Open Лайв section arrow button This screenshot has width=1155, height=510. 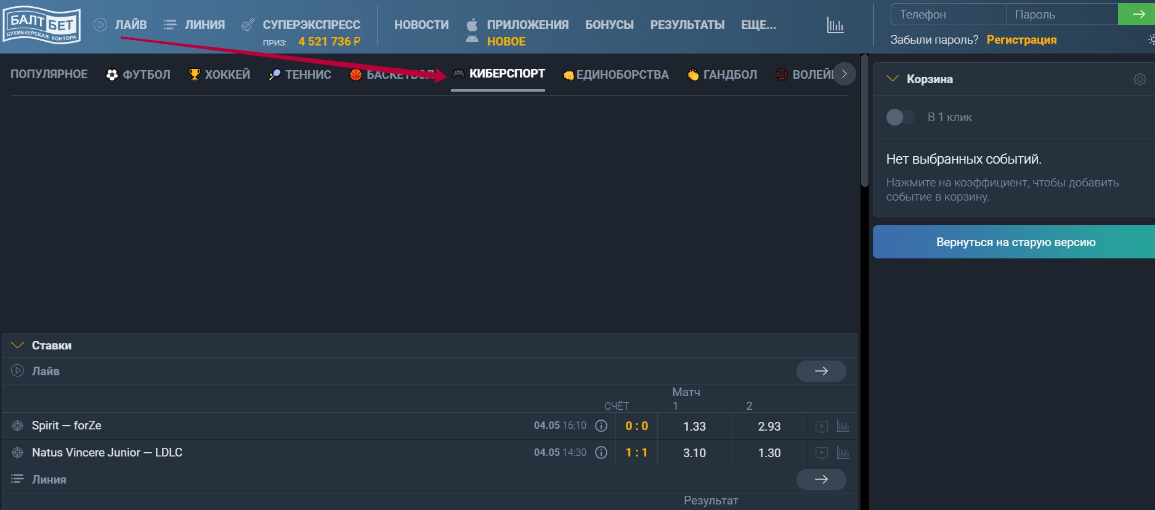tap(821, 371)
